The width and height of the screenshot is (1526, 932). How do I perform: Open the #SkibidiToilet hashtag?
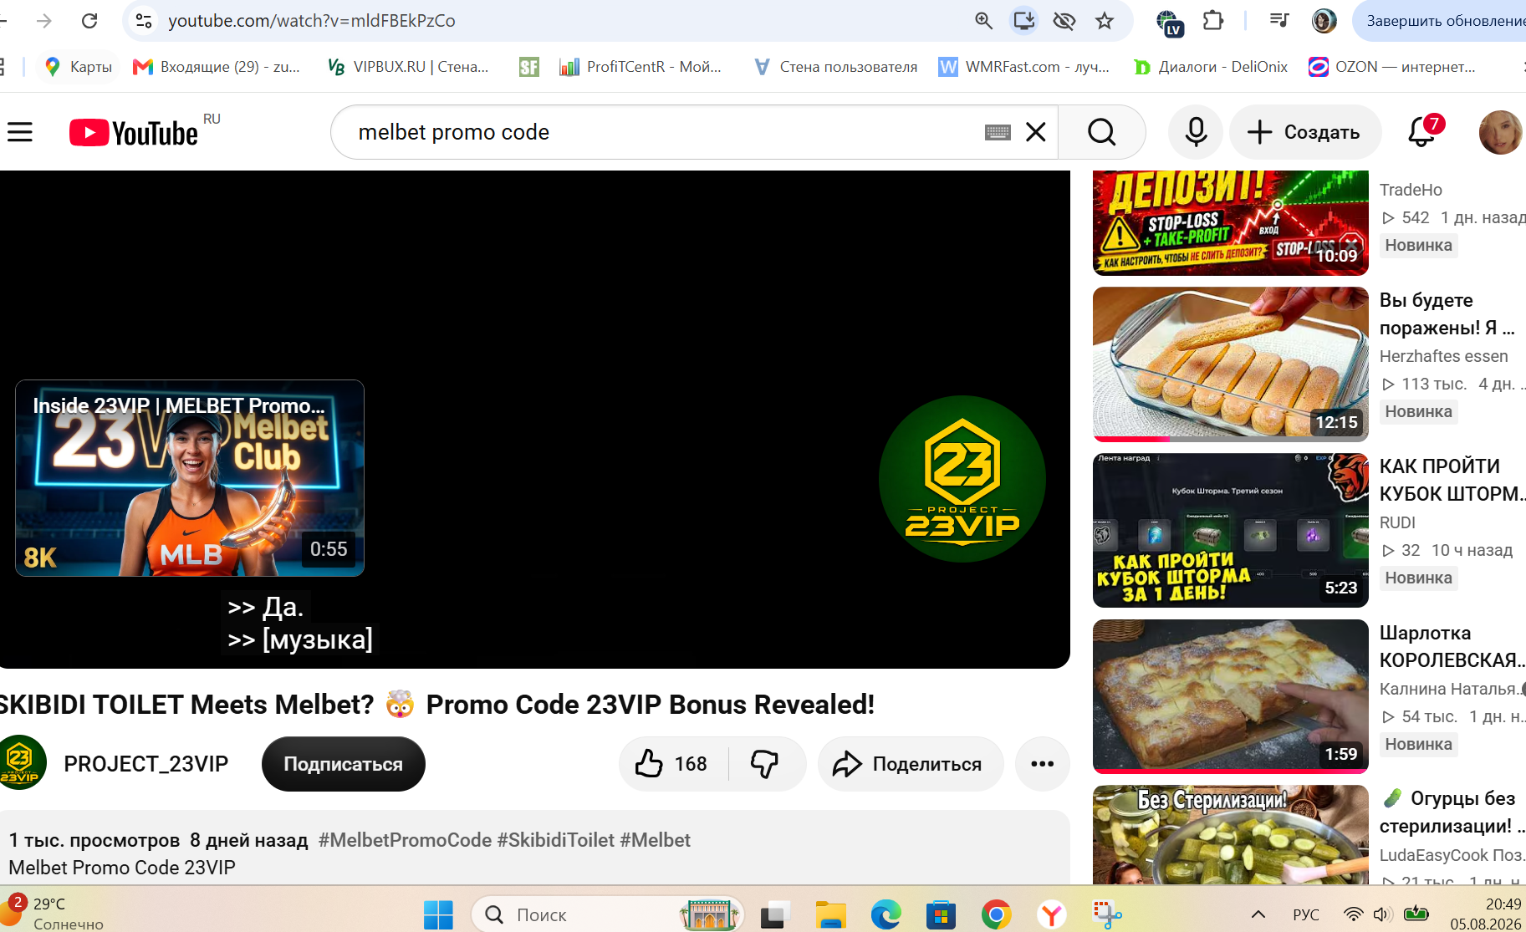click(556, 840)
